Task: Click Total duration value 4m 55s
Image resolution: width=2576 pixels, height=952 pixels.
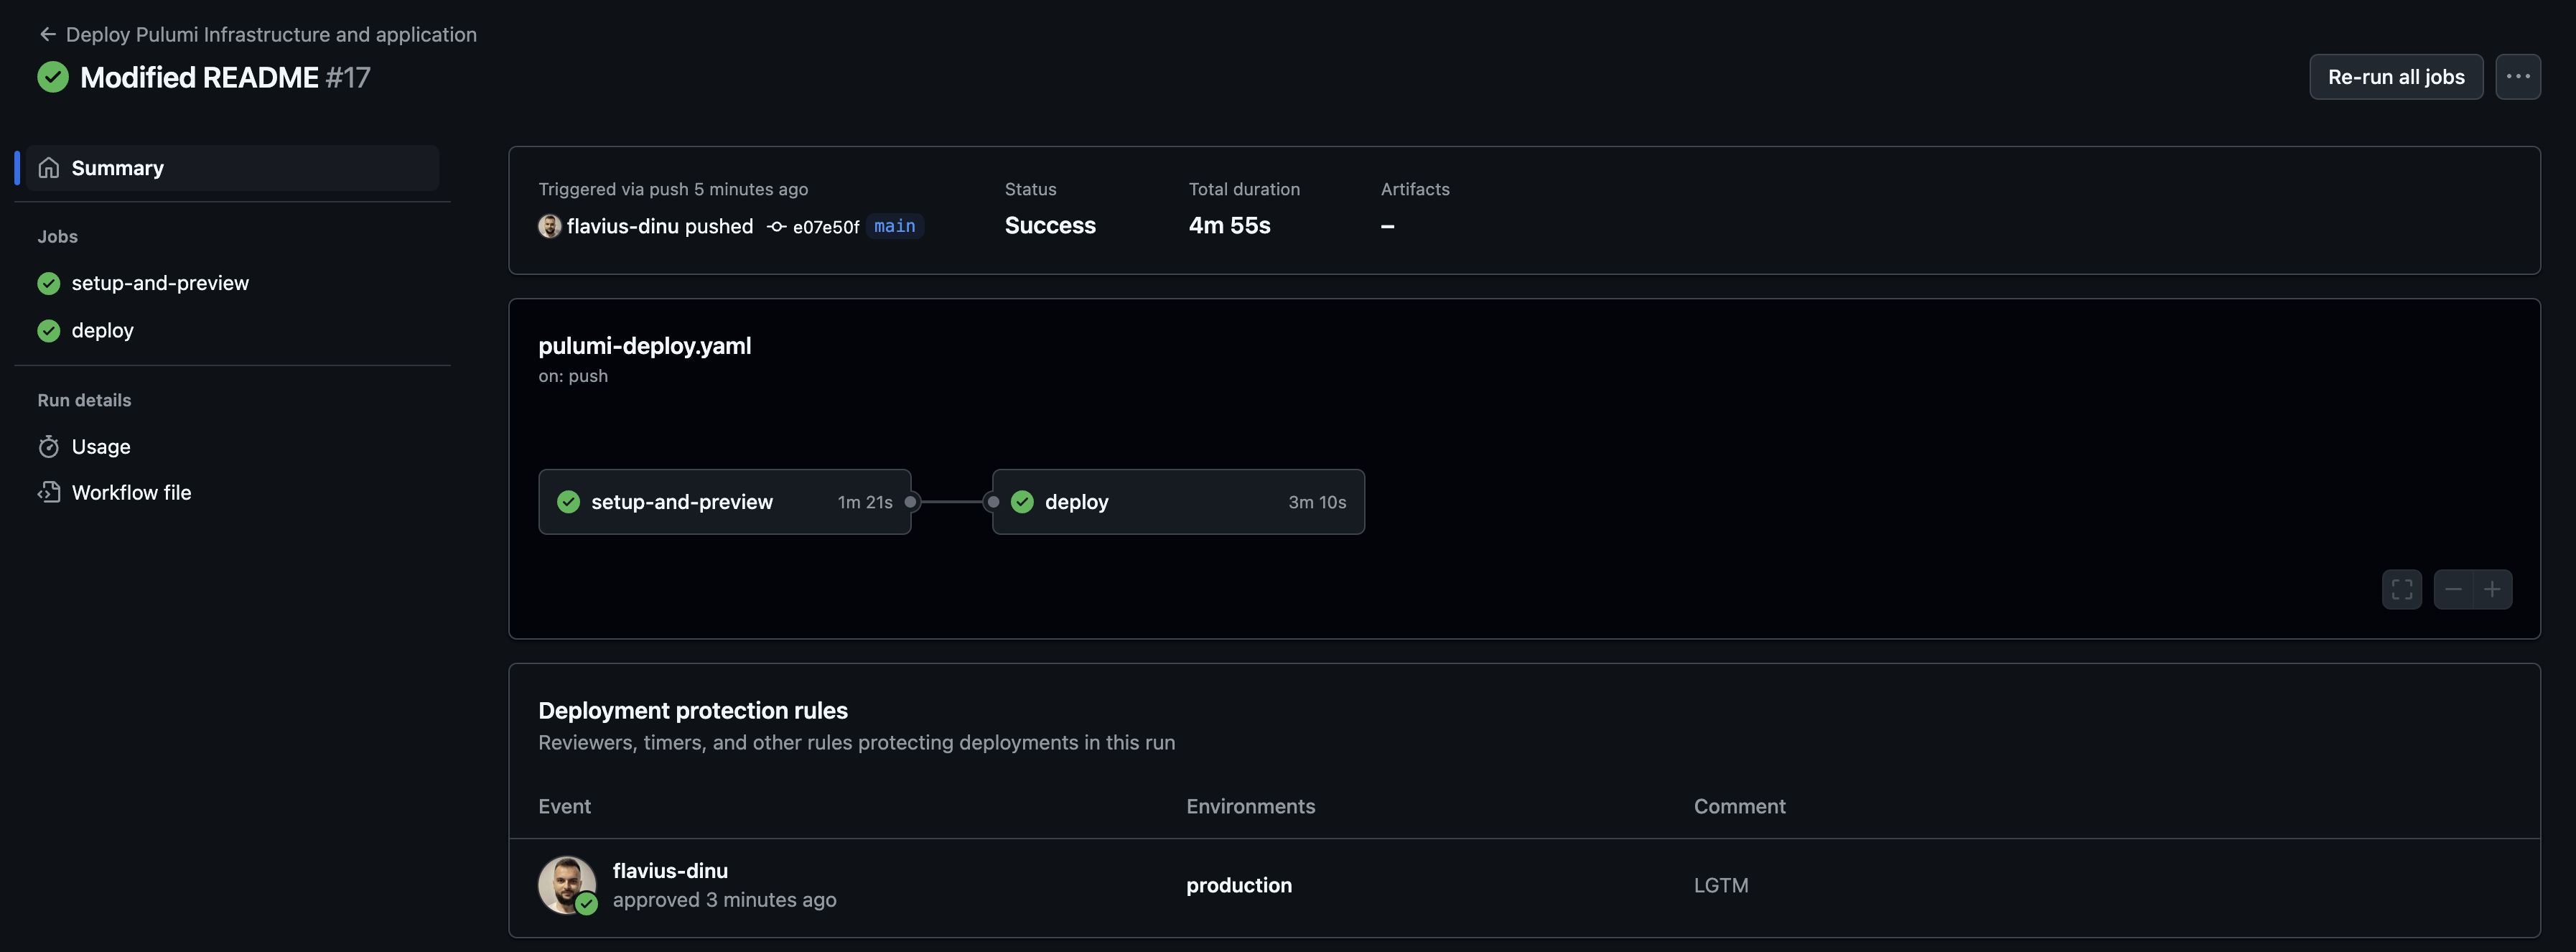Action: (x=1229, y=226)
